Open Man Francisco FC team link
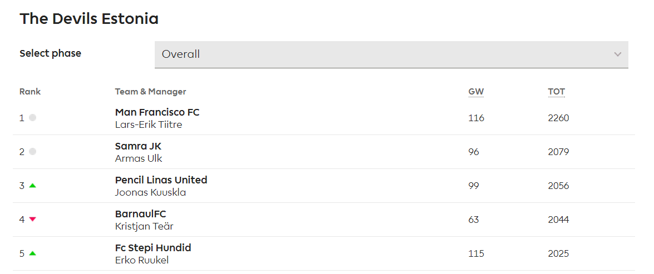The height and width of the screenshot is (274, 654). (157, 112)
